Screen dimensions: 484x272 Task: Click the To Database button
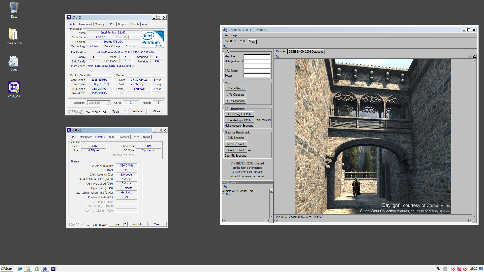(235, 101)
